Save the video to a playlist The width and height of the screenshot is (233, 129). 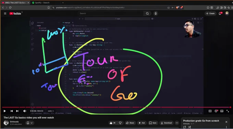point(153,123)
